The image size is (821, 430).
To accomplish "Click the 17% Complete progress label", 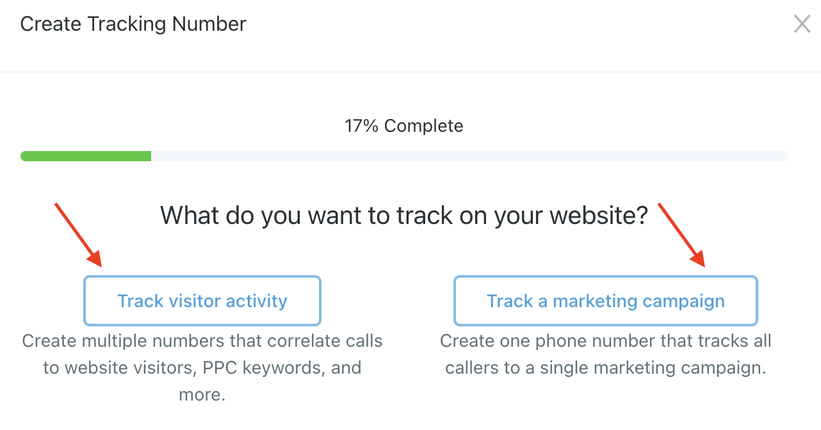I will click(x=403, y=126).
